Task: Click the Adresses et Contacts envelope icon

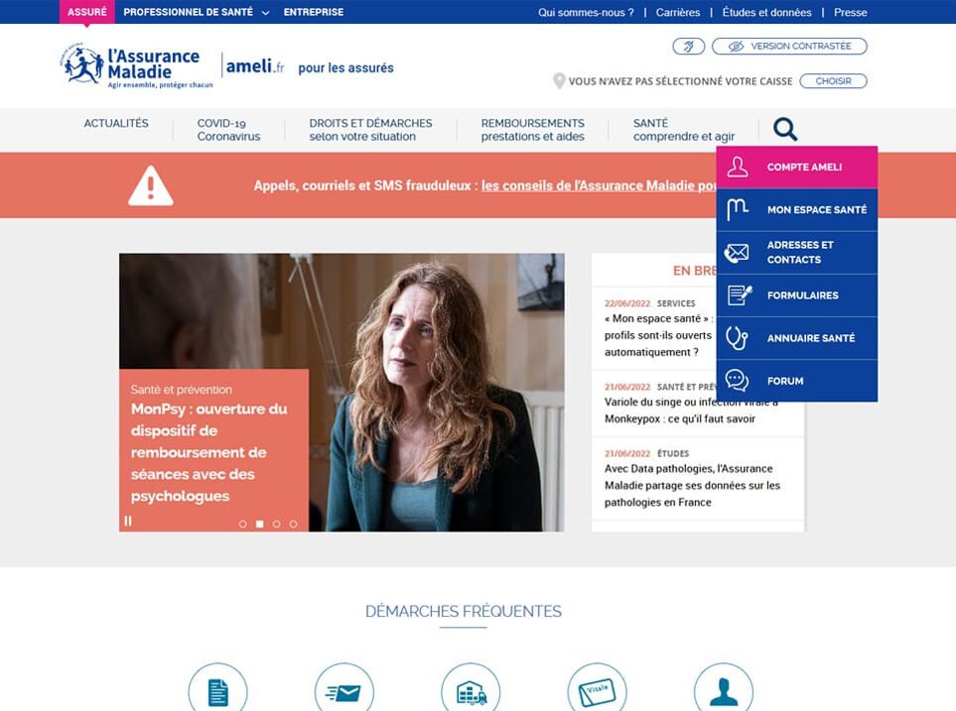Action: 737,252
